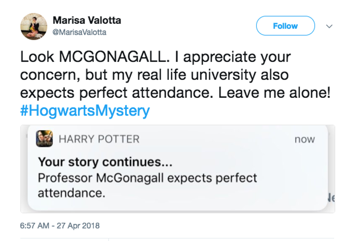The image size is (349, 241).
Task: Click "Leave me alone!" in the tweet
Action: click(x=274, y=93)
